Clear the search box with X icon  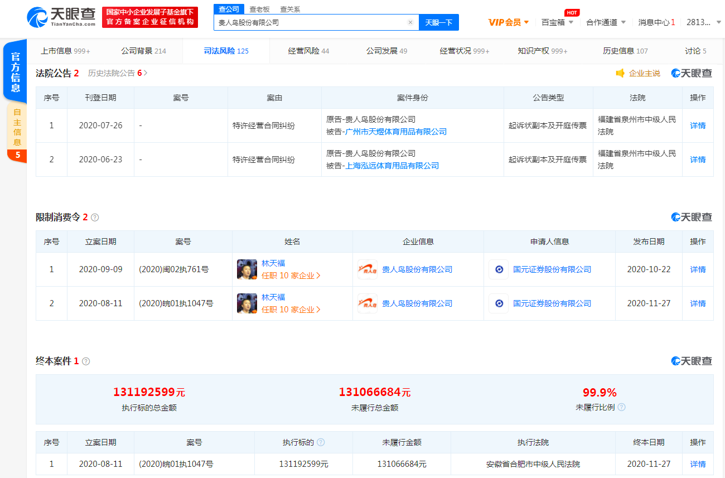pyautogui.click(x=410, y=23)
